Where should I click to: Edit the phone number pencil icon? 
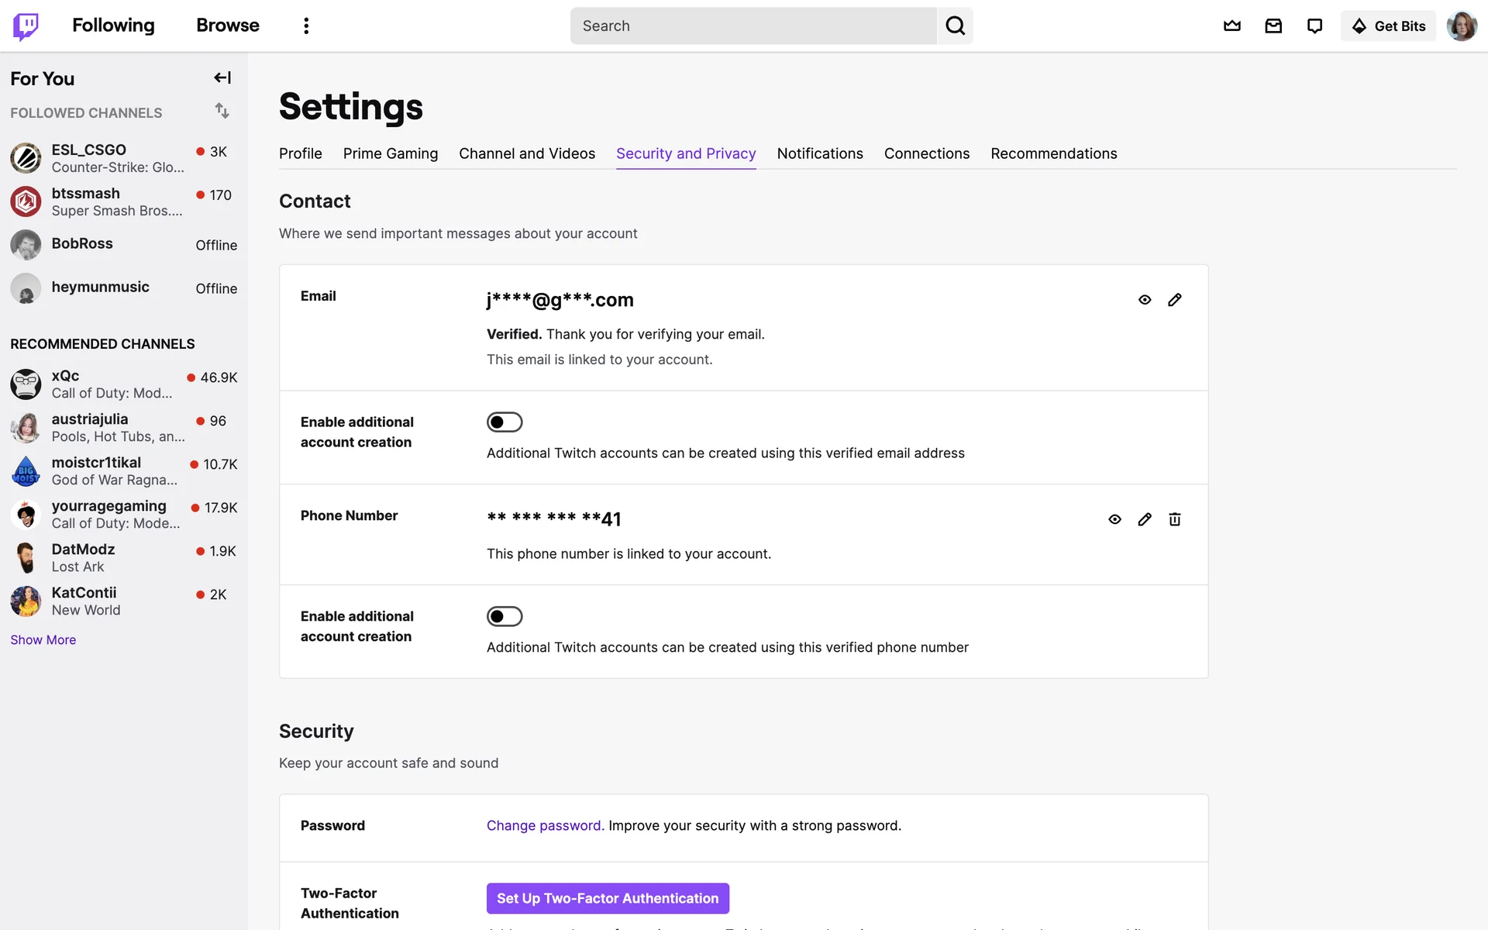(1145, 519)
